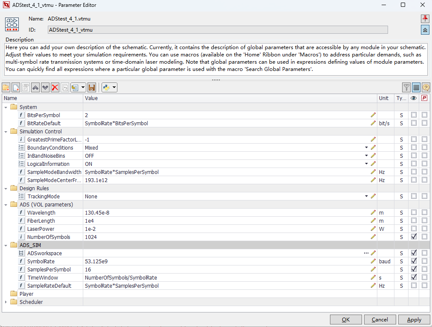432x327 pixels.
Task: Click the import parameters icon
Action: coord(75,88)
